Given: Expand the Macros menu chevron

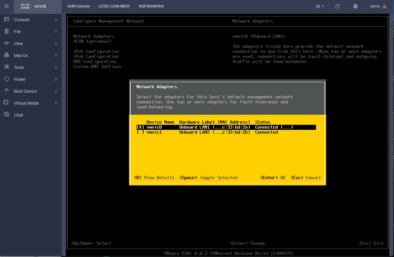Looking at the screenshot, I should tap(56, 56).
